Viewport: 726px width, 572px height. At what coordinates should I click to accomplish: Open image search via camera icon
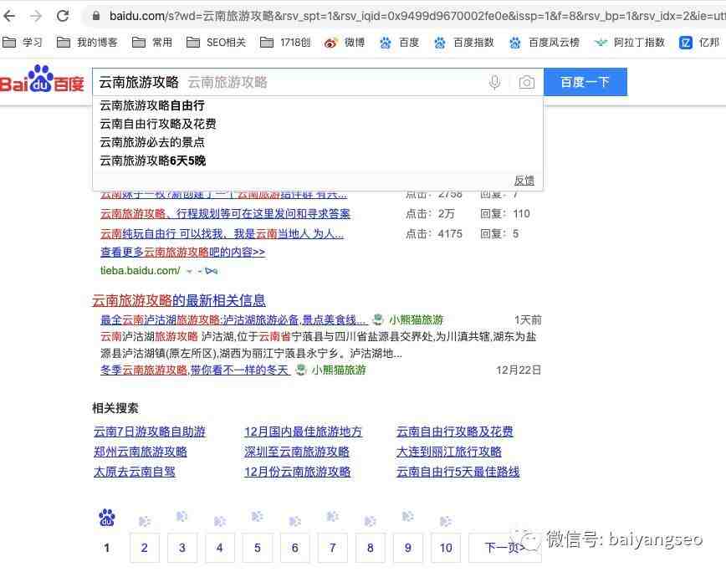coord(526,82)
